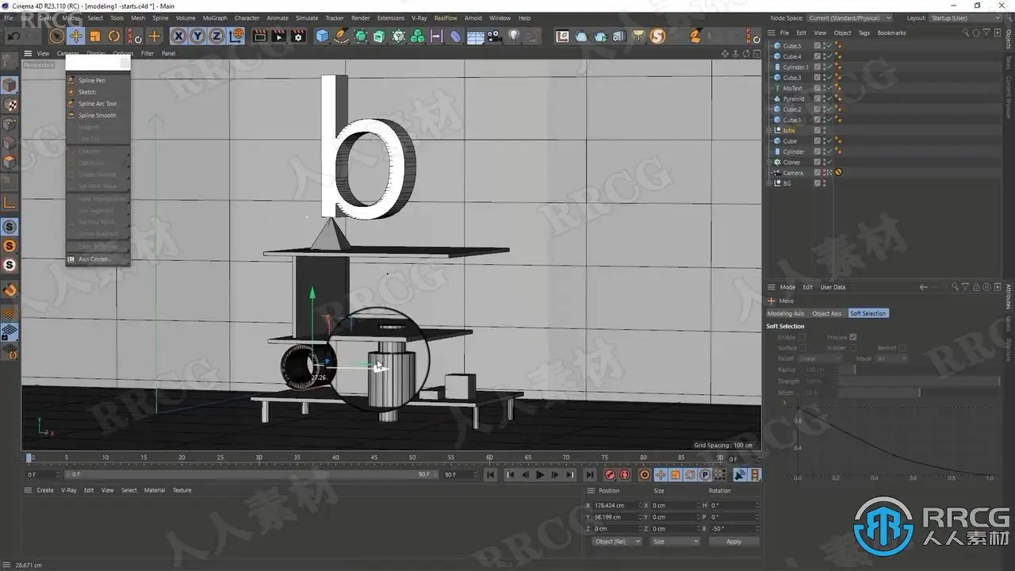Viewport: 1015px width, 571px height.
Task: Expand the tube object hierarchy
Action: [x=771, y=131]
